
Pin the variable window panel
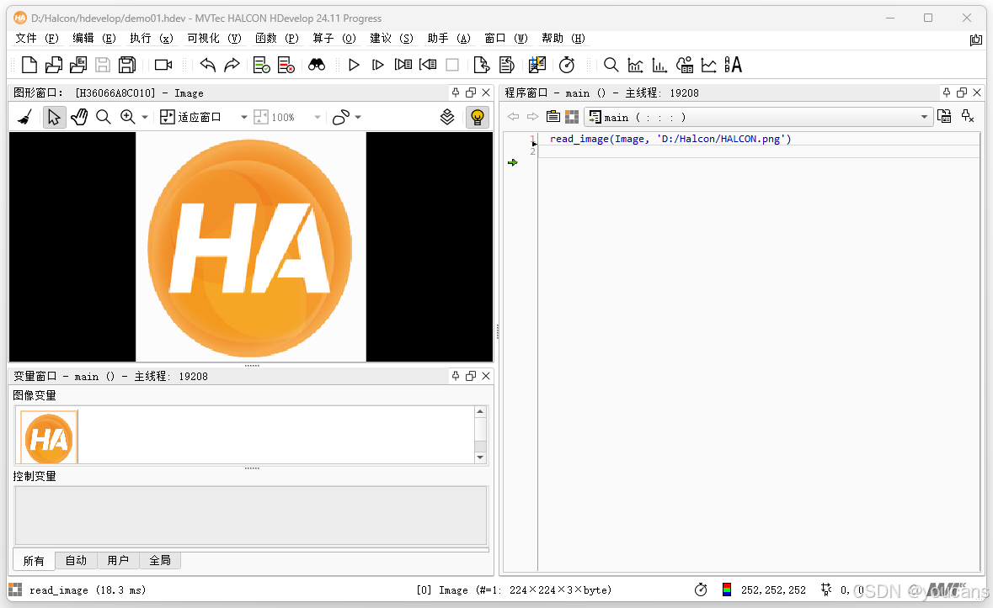pos(456,375)
